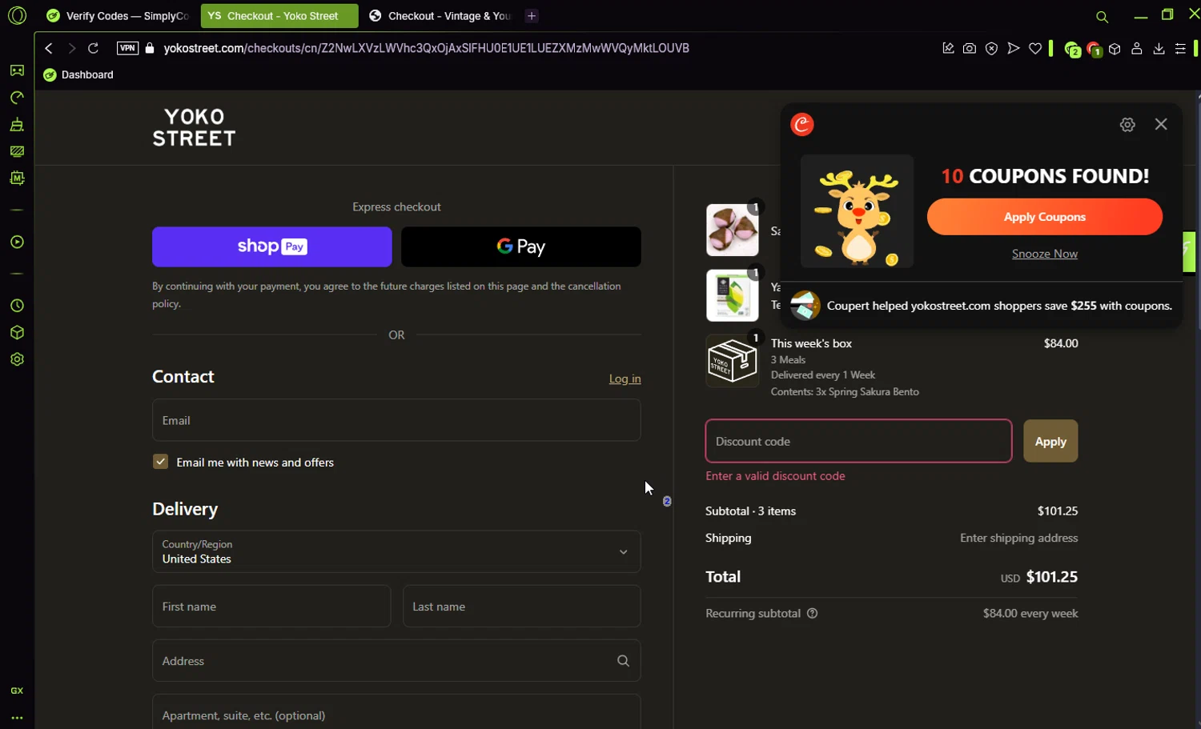Open the ad blocker shield icon
Viewport: 1201px width, 729px height.
pyautogui.click(x=991, y=48)
